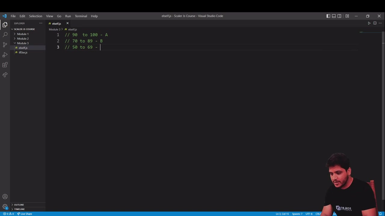Click the Split Editor Right icon
385x216 pixels.
(x=375, y=23)
